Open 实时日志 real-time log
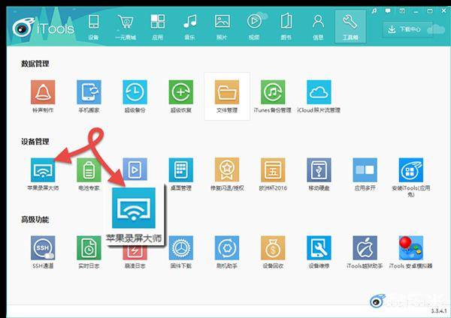 pos(89,248)
